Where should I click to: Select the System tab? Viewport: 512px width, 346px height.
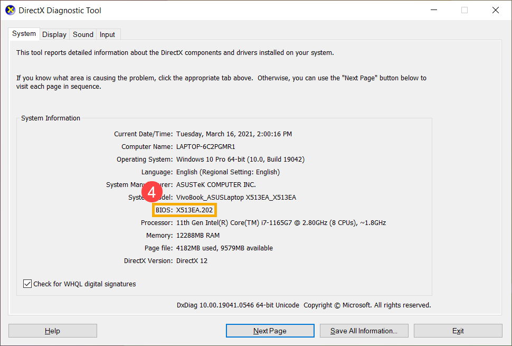coord(24,34)
